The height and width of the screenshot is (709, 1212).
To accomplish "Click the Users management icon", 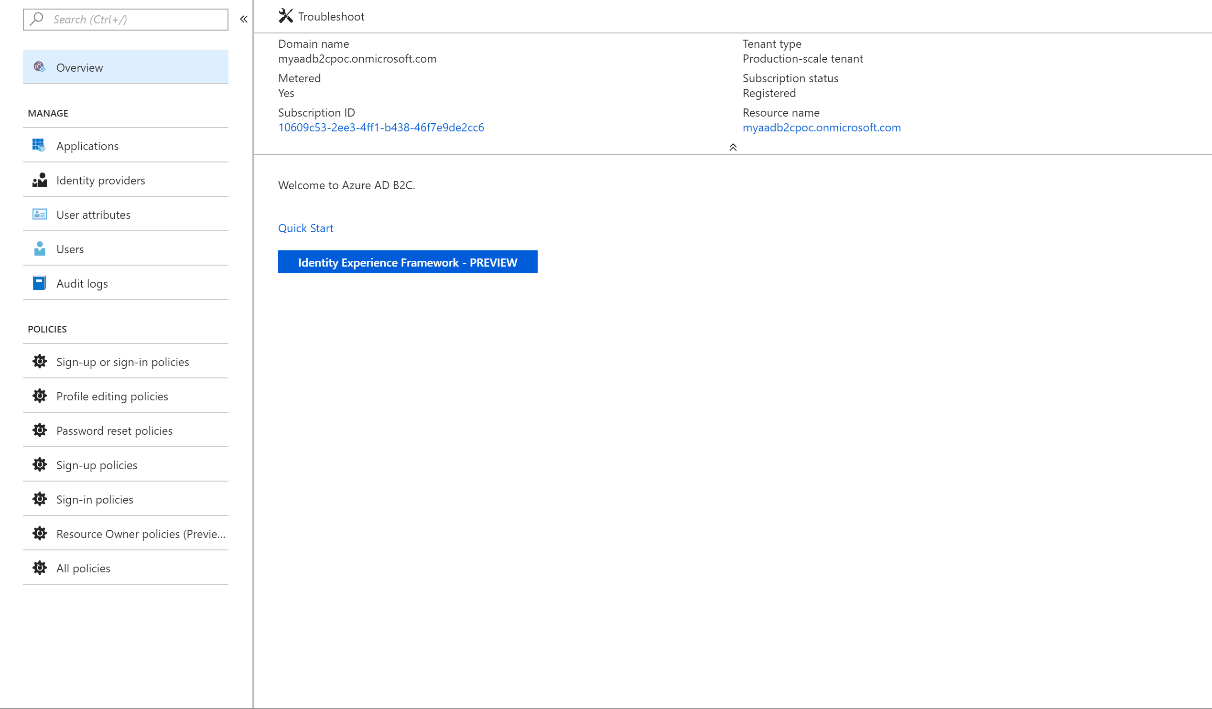I will tap(39, 248).
